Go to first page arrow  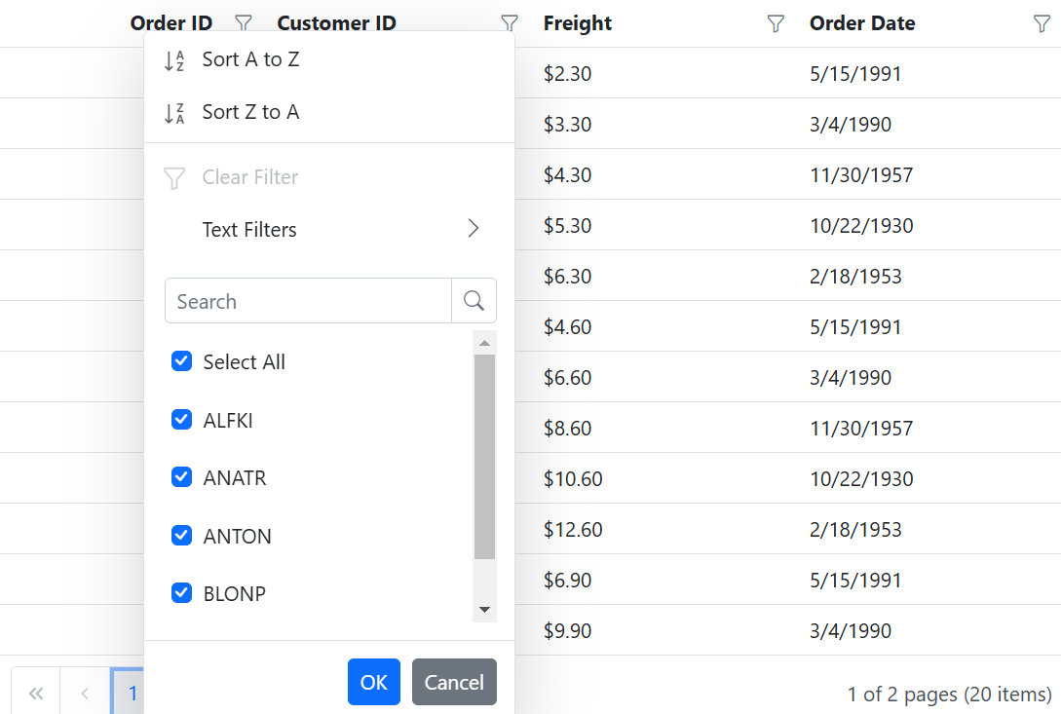click(36, 693)
